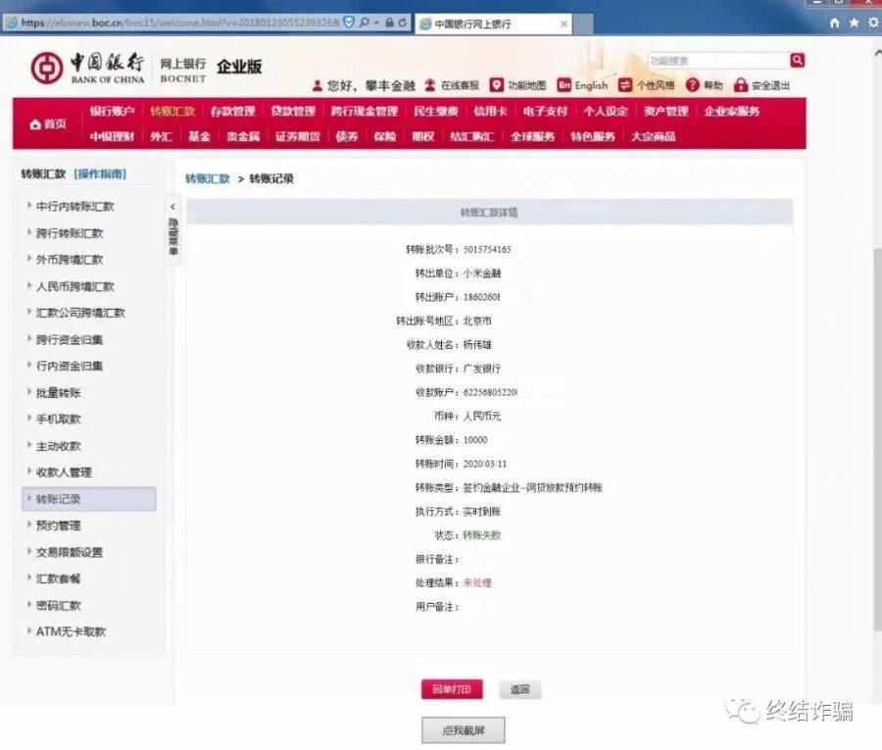Open the 存款管理 menu
Image resolution: width=882 pixels, height=750 pixels.
pos(233,112)
